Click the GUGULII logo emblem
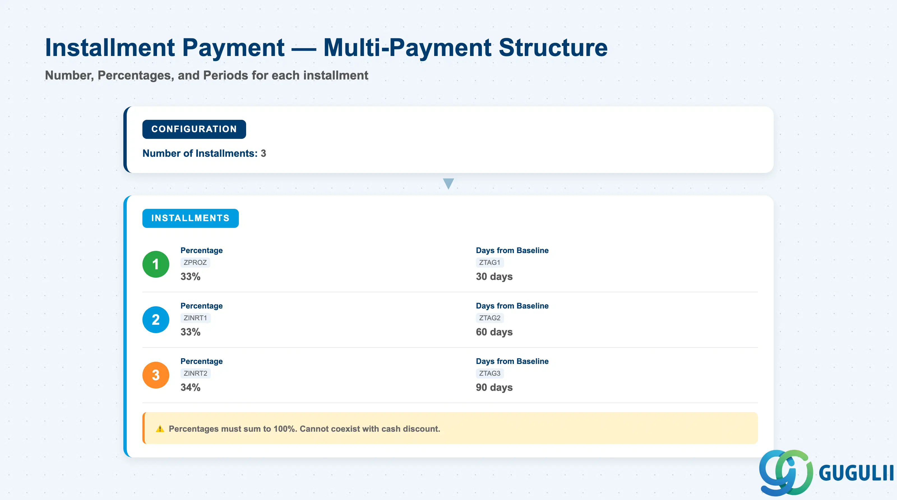Viewport: 897px width, 500px height. point(786,473)
